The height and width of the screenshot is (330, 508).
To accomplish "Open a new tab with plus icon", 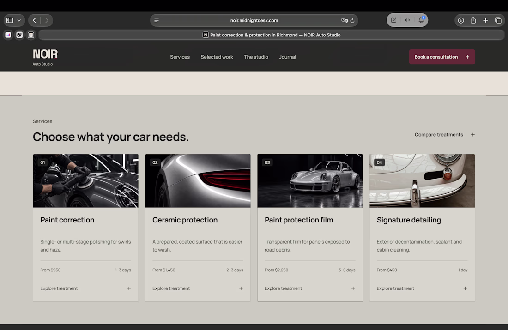I will 485,20.
